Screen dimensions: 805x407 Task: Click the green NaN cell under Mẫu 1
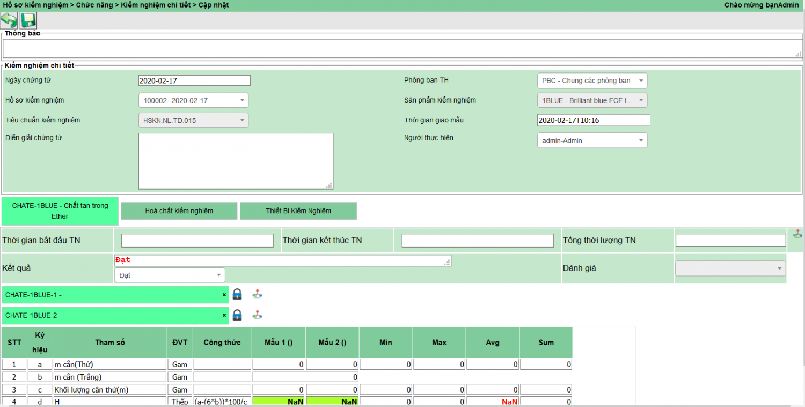(x=279, y=402)
